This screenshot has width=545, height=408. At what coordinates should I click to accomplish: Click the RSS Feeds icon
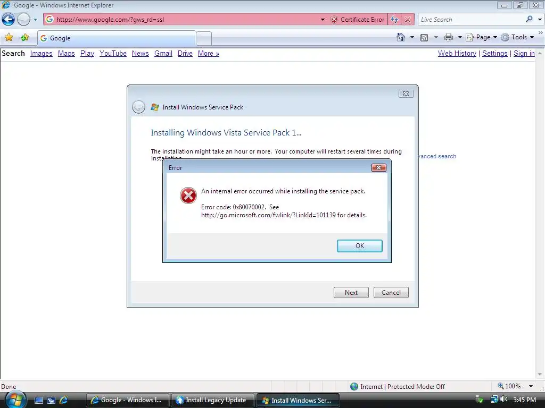[x=424, y=38]
